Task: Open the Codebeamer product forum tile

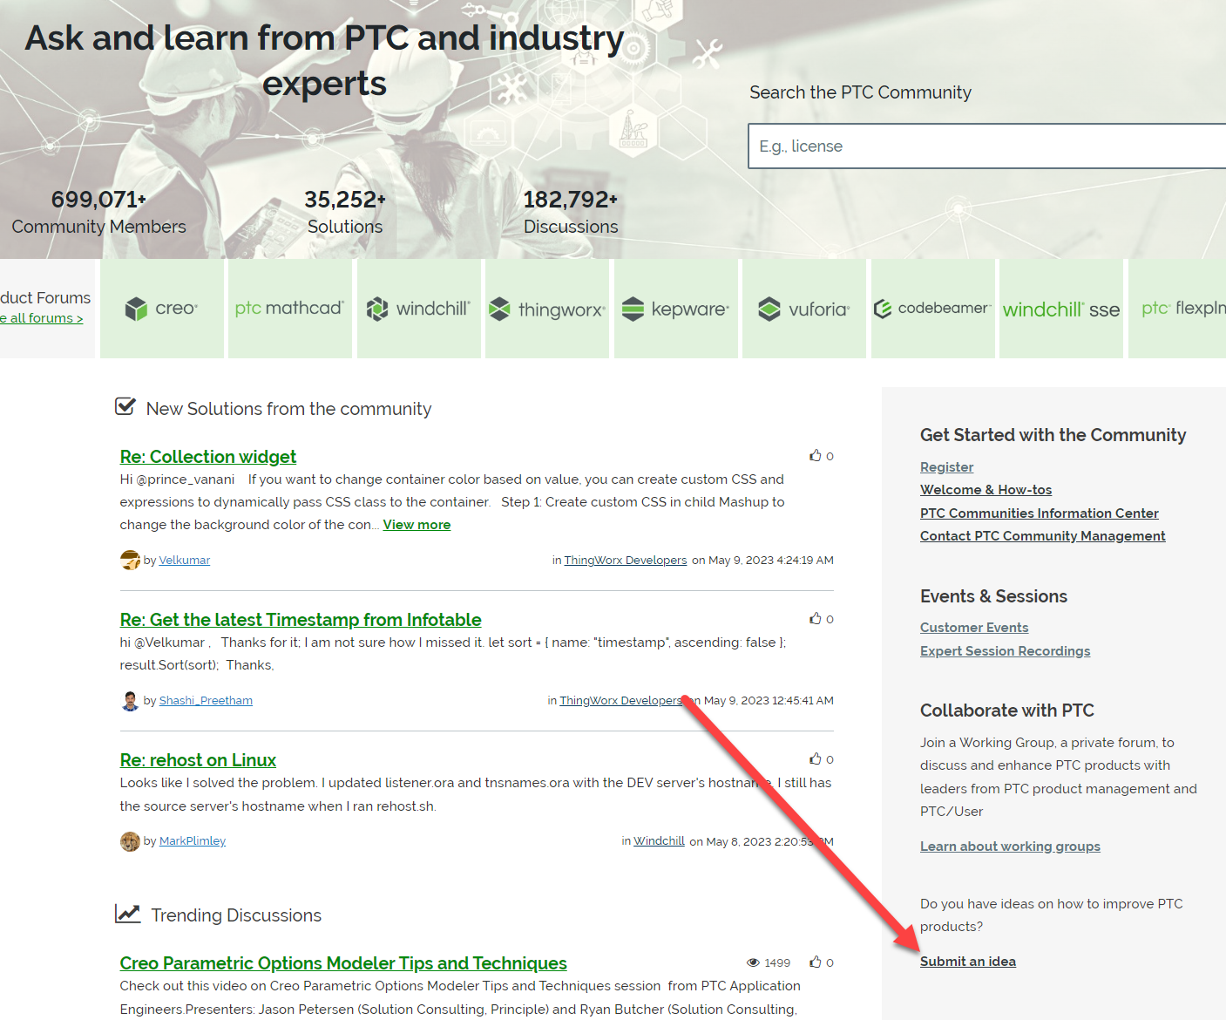Action: 933,308
